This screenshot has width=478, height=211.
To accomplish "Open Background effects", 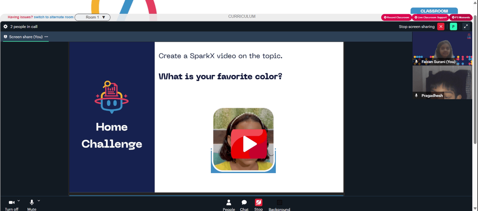I will coord(279,205).
